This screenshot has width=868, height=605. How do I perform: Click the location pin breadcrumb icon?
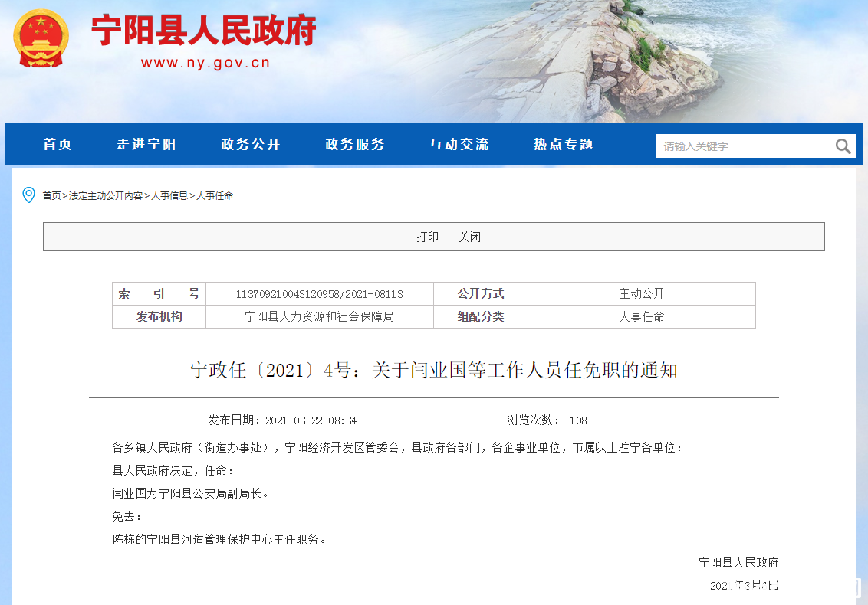[x=29, y=195]
